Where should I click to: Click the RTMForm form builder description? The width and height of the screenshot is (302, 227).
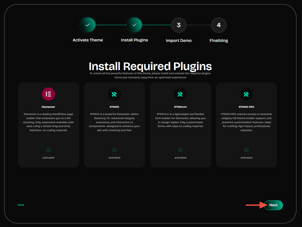point(180,120)
